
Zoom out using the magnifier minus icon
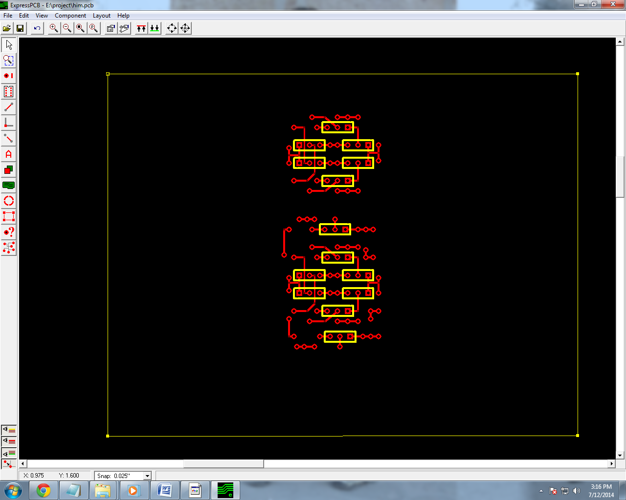pos(67,28)
